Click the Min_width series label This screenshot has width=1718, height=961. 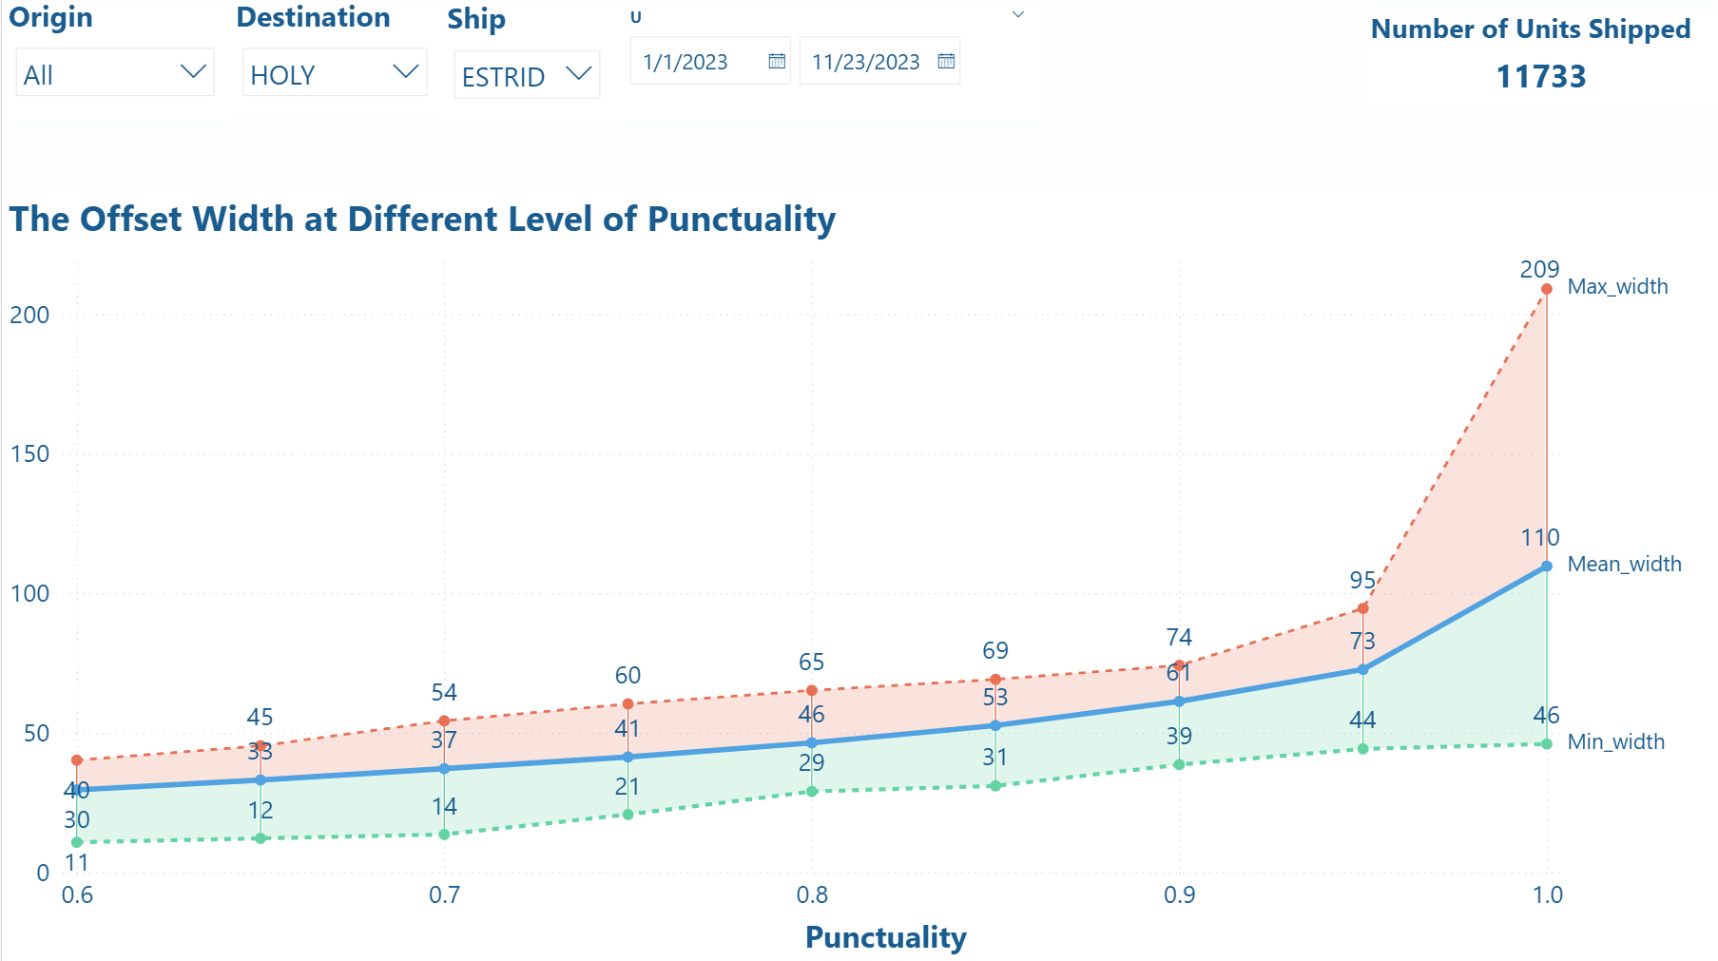pyautogui.click(x=1615, y=742)
